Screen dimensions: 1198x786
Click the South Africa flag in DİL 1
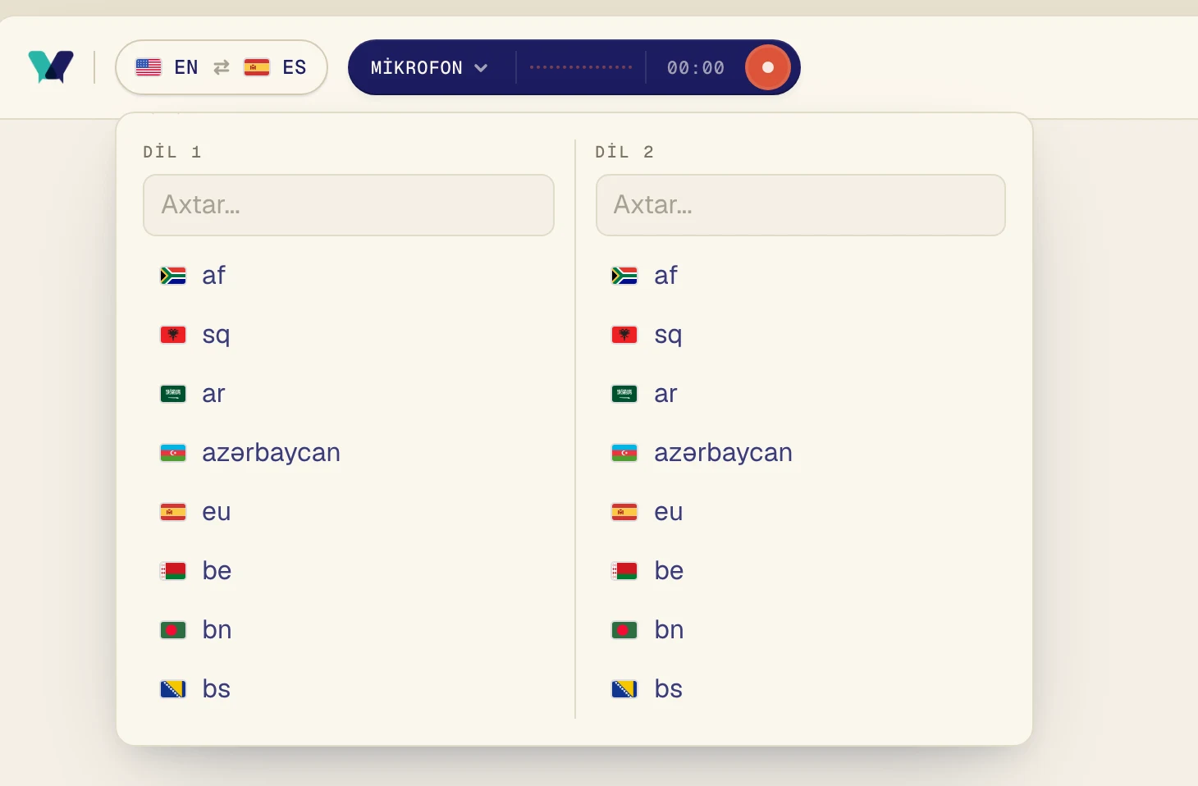point(173,276)
